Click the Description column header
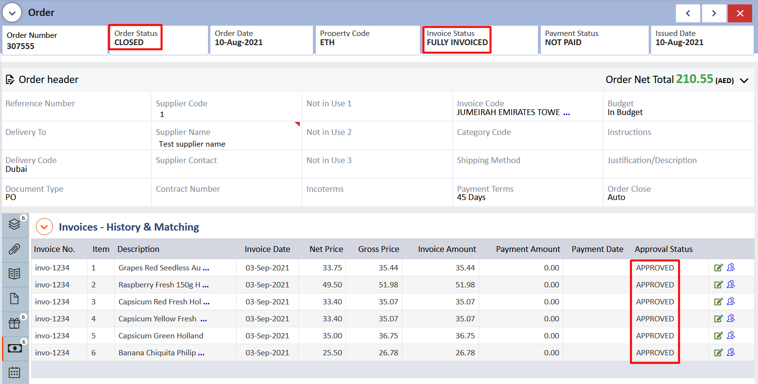758x384 pixels. point(138,249)
